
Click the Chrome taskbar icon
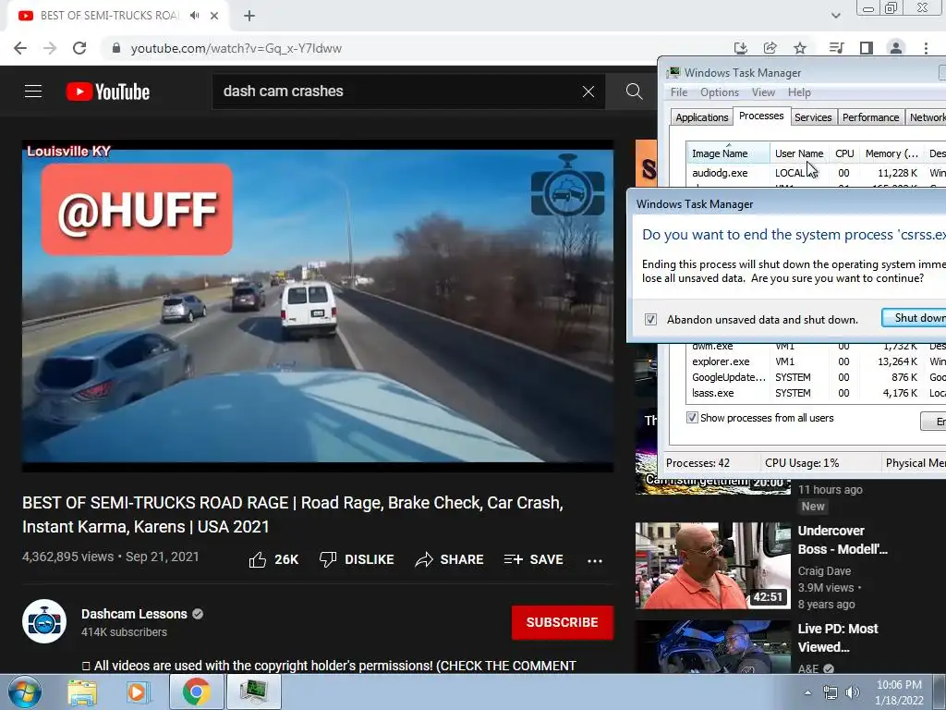(196, 692)
